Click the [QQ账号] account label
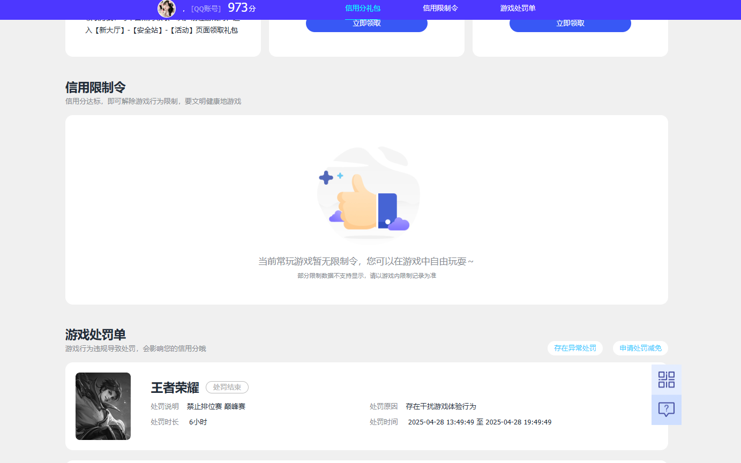 pos(206,9)
